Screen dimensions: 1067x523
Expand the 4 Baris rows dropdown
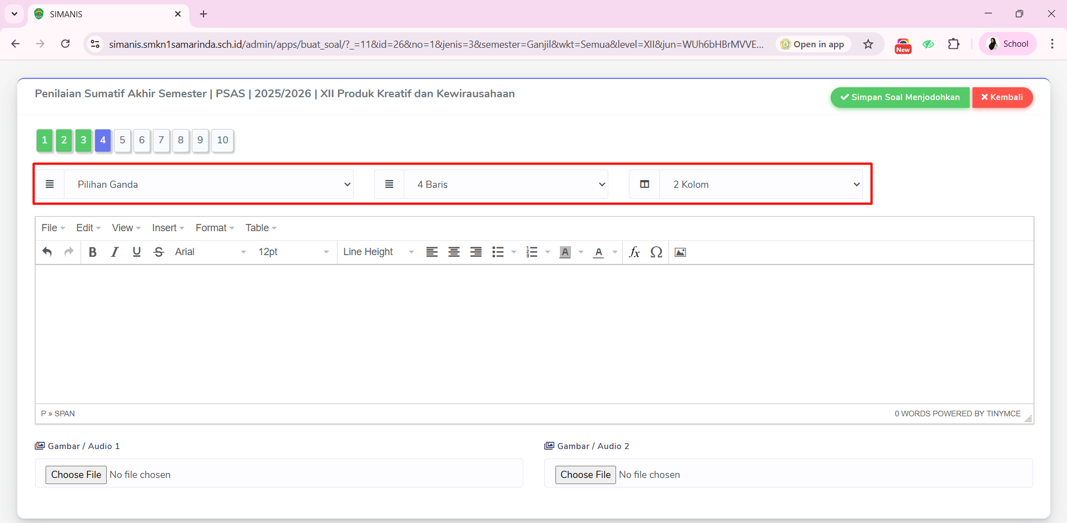(x=505, y=185)
